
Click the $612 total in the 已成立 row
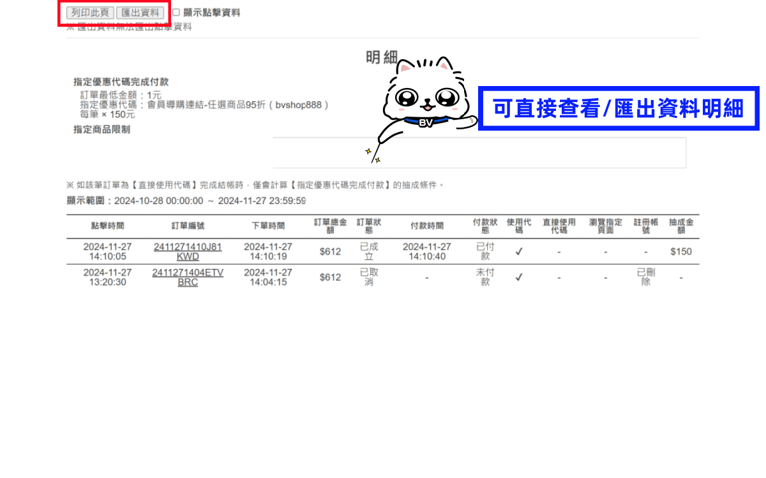(x=330, y=252)
